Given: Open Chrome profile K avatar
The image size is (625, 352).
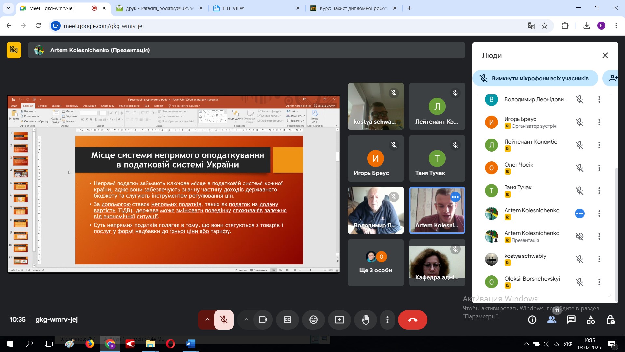Looking at the screenshot, I should (601, 26).
